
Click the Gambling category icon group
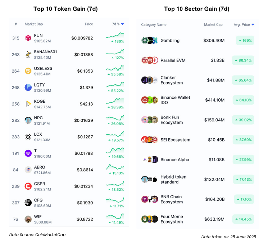tap(150, 41)
